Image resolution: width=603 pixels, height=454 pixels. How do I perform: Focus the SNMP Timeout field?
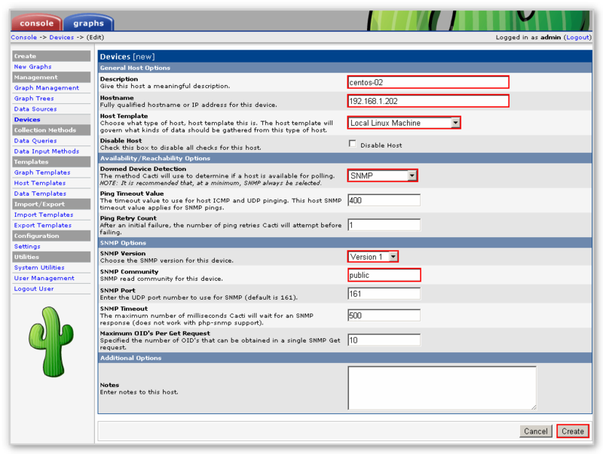384,315
